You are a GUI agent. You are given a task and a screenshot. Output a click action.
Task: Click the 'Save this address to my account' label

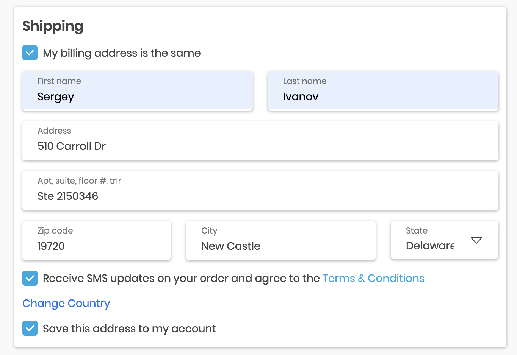pyautogui.click(x=129, y=329)
